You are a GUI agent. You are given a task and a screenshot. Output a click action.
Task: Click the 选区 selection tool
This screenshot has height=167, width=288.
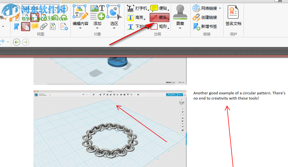tap(114, 15)
